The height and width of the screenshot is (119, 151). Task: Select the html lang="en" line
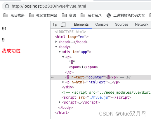pos(72,37)
